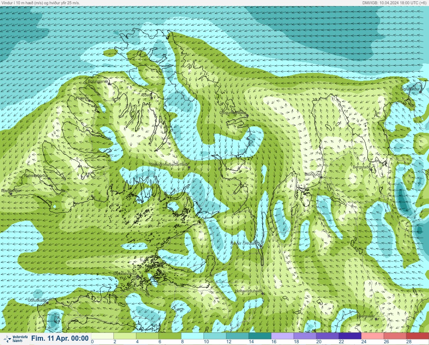Click the 2–4 m/s light green legend swatch
This screenshot has width=429, height=345.
tap(125, 336)
